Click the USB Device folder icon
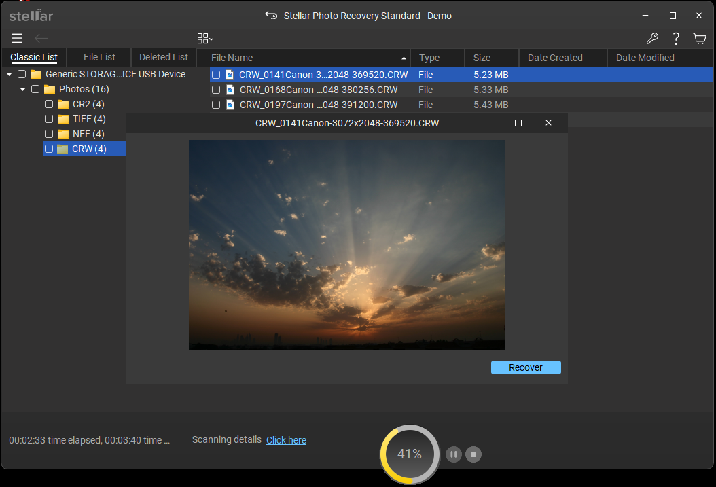The width and height of the screenshot is (716, 487). point(36,75)
